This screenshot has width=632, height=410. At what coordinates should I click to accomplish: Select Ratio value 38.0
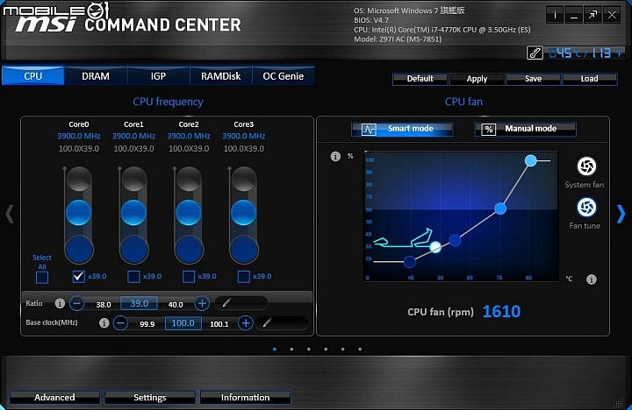click(x=104, y=305)
